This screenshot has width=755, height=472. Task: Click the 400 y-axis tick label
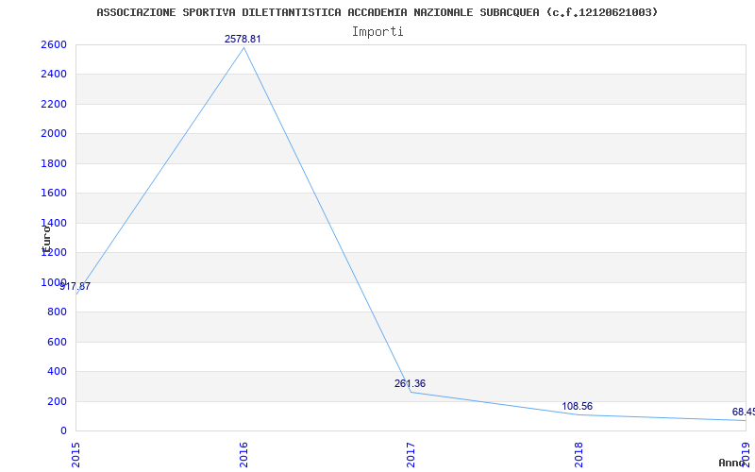pos(57,371)
